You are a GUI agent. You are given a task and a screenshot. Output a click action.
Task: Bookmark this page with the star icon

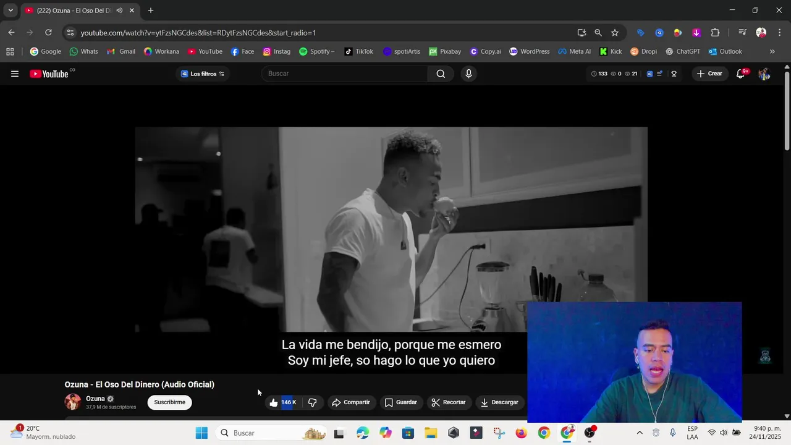pyautogui.click(x=615, y=33)
